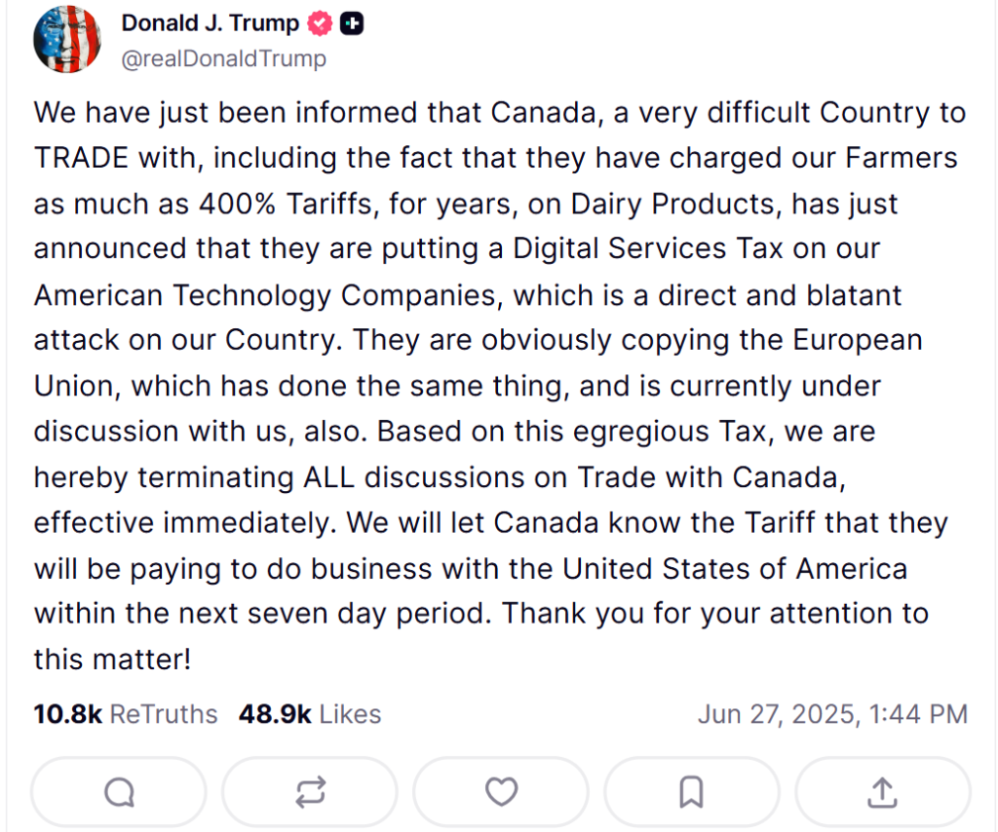The height and width of the screenshot is (832, 998).
Task: Click the reply speech bubble icon
Action: click(x=119, y=793)
